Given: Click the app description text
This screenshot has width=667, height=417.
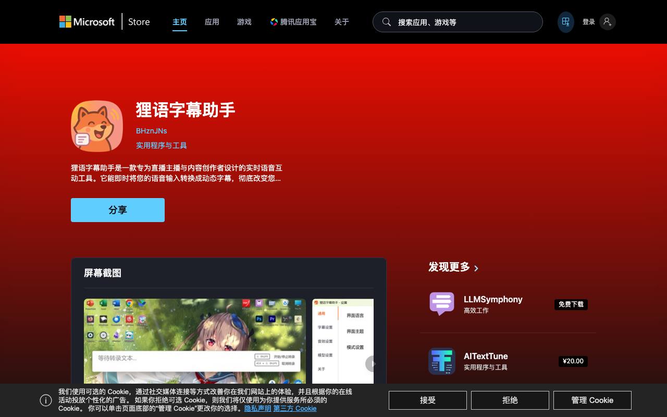Looking at the screenshot, I should [177, 173].
